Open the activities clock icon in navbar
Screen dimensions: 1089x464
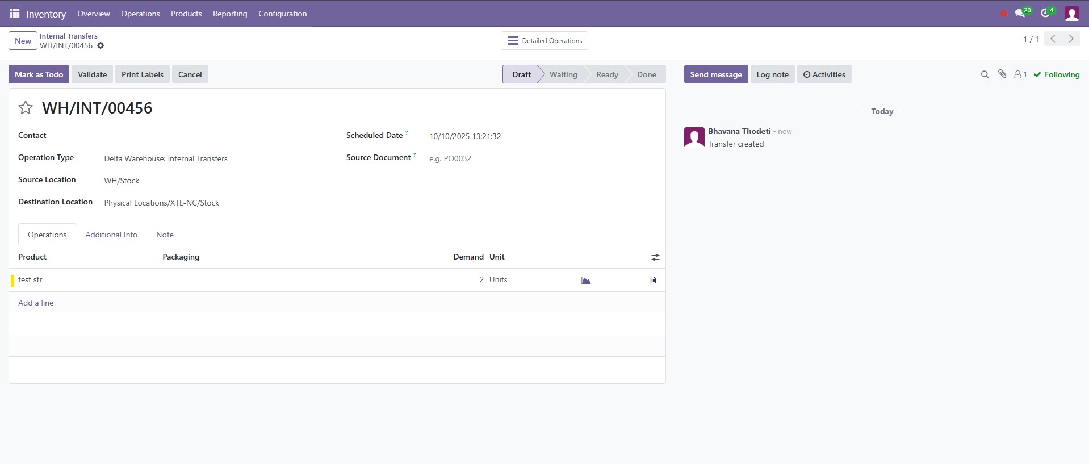coord(1045,14)
